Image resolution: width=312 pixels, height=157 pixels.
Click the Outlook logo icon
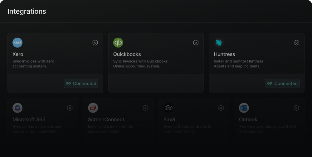click(x=244, y=108)
